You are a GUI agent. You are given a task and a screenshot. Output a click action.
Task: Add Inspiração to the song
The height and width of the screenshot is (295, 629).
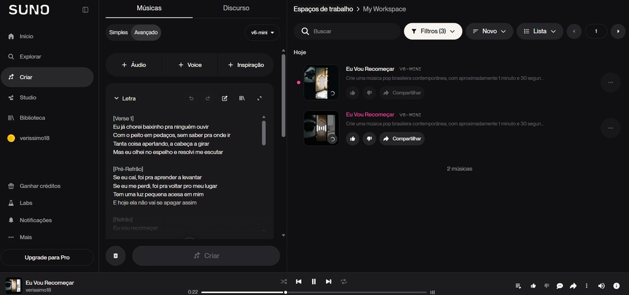click(x=245, y=65)
